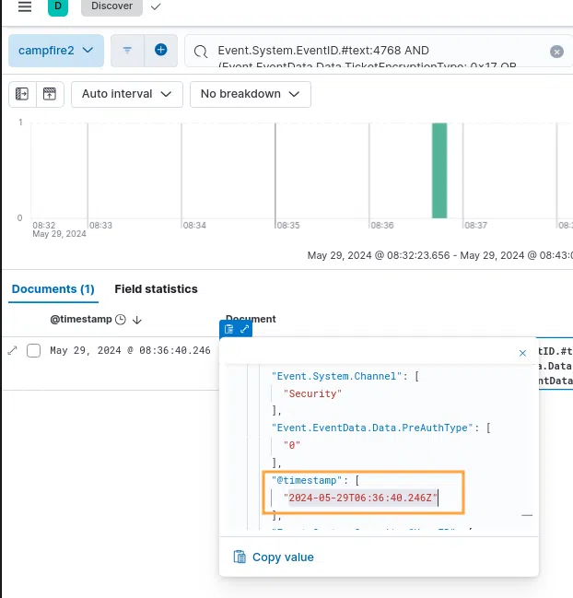Switch to the Field statistics tab
The height and width of the screenshot is (598, 573).
pos(156,288)
